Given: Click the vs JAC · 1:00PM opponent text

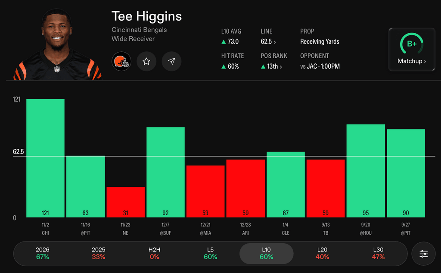Looking at the screenshot, I should click(320, 66).
